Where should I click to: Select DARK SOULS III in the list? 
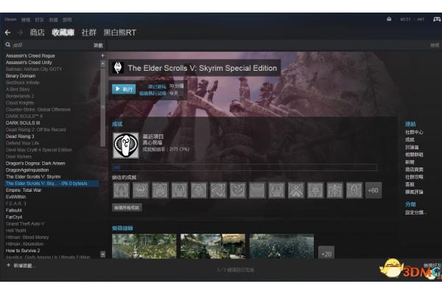coord(23,123)
